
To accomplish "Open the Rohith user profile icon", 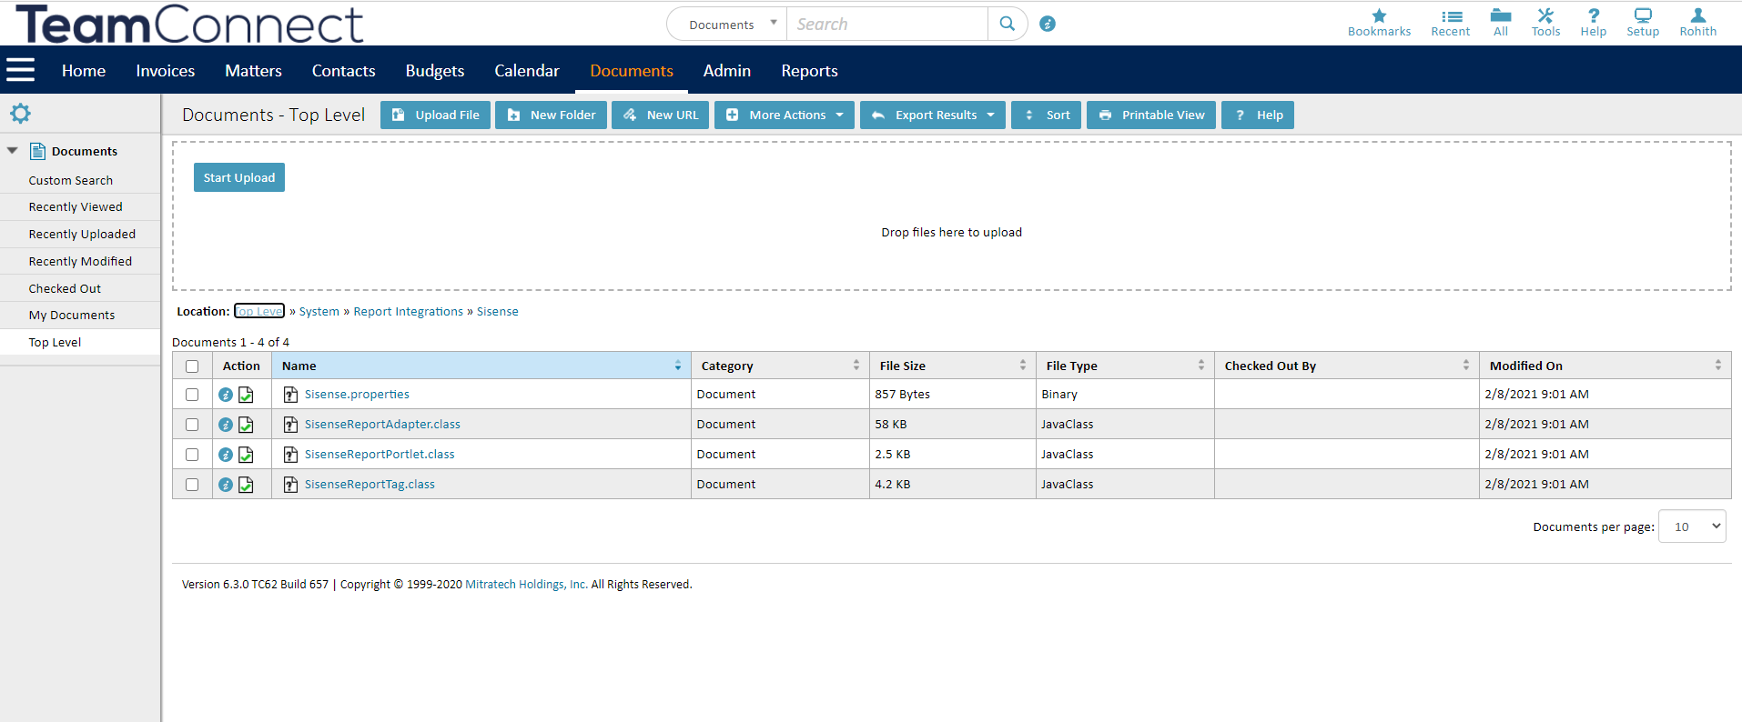I will [x=1698, y=15].
